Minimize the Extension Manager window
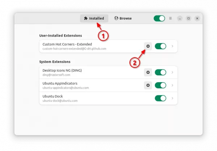This screenshot has width=217, height=151. click(x=180, y=18)
